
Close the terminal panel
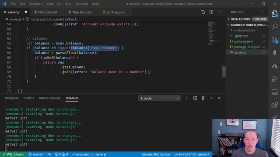[219, 98]
